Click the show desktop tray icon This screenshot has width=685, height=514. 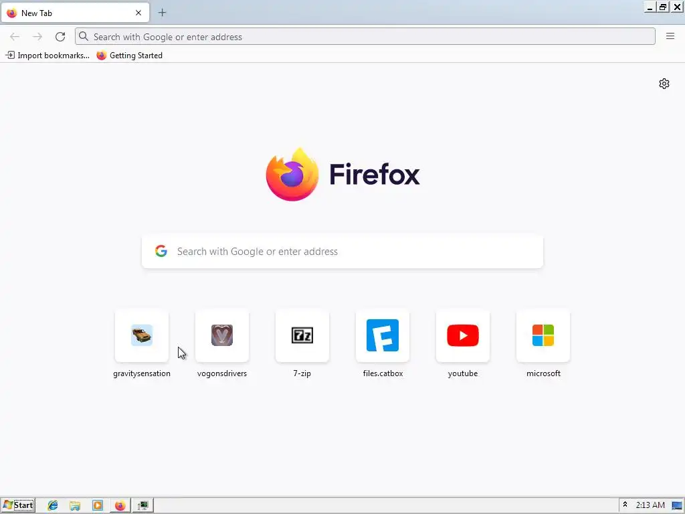(x=677, y=506)
